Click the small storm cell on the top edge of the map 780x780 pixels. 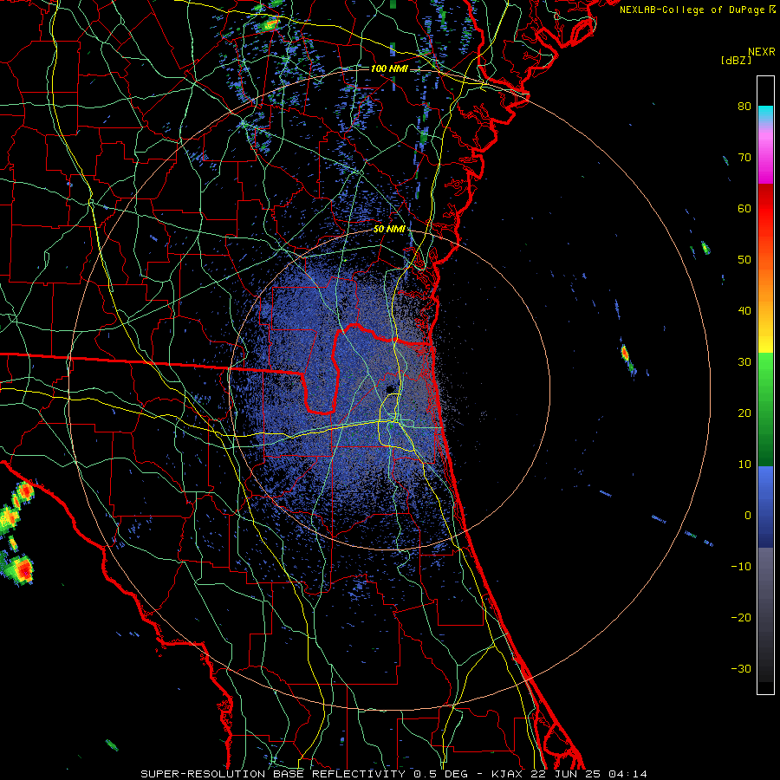(268, 23)
